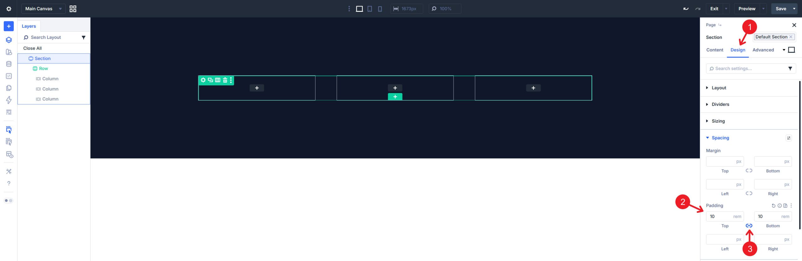Toggle the light/dark theme switch
This screenshot has height=261, width=802.
point(8,201)
